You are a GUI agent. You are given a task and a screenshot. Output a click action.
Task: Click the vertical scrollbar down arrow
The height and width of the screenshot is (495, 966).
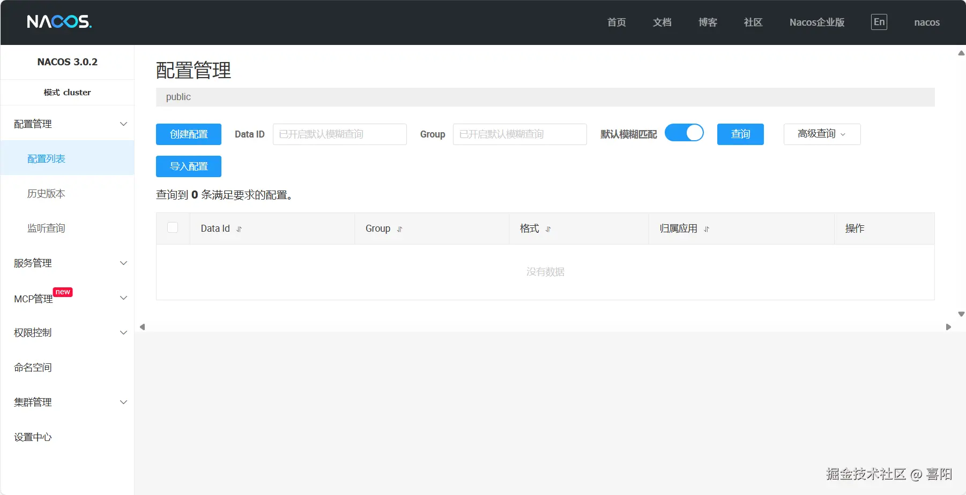click(x=961, y=314)
